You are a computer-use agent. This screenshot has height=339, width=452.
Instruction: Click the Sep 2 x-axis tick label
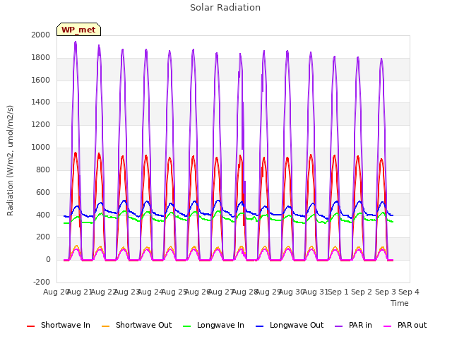362,292
